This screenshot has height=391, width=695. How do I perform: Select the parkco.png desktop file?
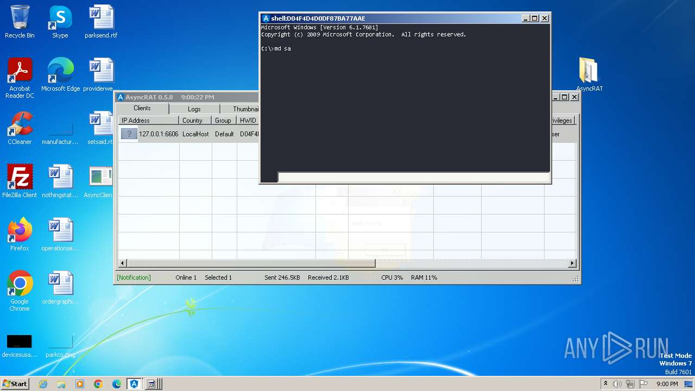(60, 345)
